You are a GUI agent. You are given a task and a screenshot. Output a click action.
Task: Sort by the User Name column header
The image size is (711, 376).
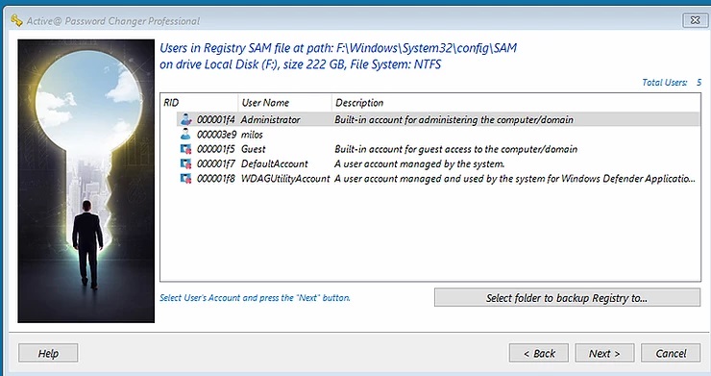284,103
